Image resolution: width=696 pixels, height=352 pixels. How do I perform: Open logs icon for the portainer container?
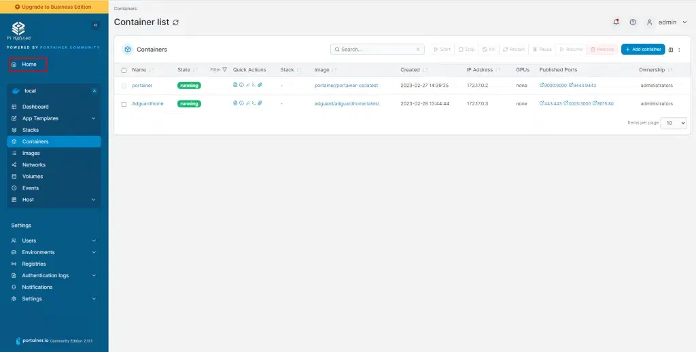235,85
